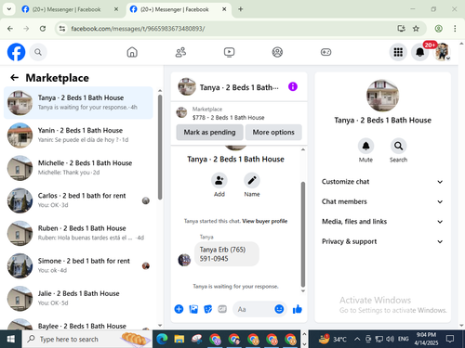Open the notifications bell with 20+ badge
Viewport: 465px width, 348px height.
click(x=420, y=52)
